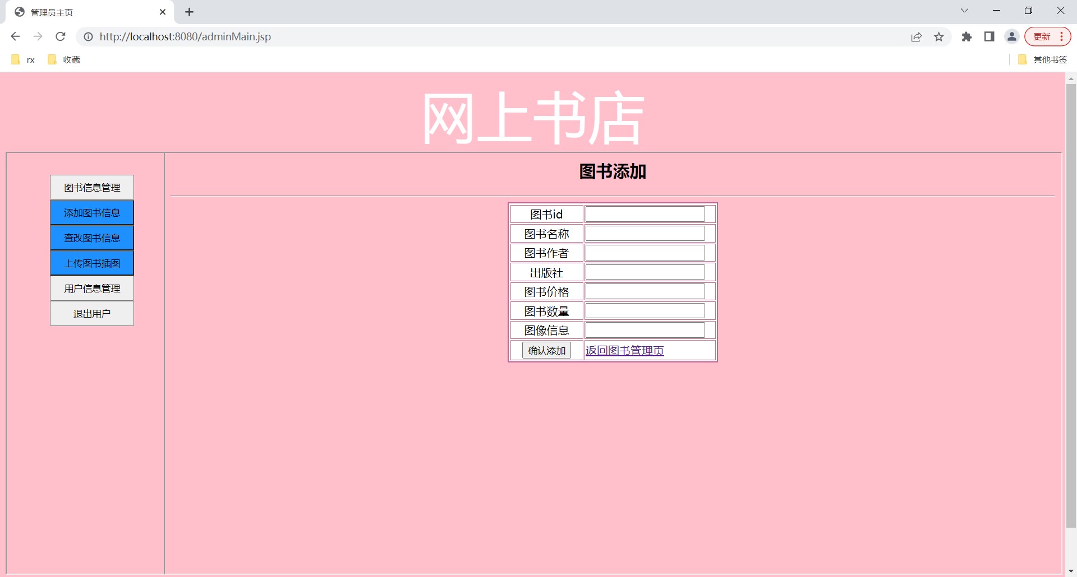
Task: Reload the adminMain.jsp page
Action: point(60,36)
